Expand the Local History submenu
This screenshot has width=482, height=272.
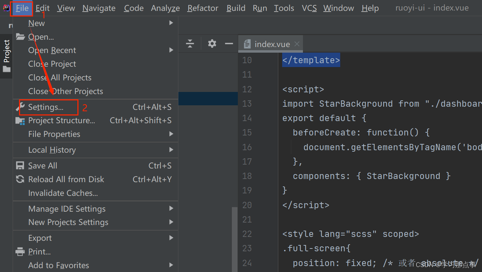coord(95,150)
